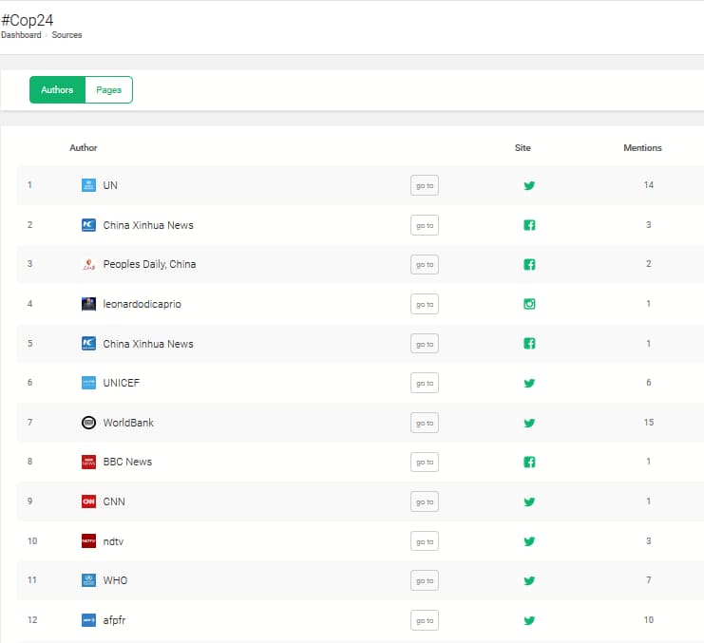Click Xinhua avatar in row 5
Viewport: 704px width, 643px height.
(x=88, y=343)
